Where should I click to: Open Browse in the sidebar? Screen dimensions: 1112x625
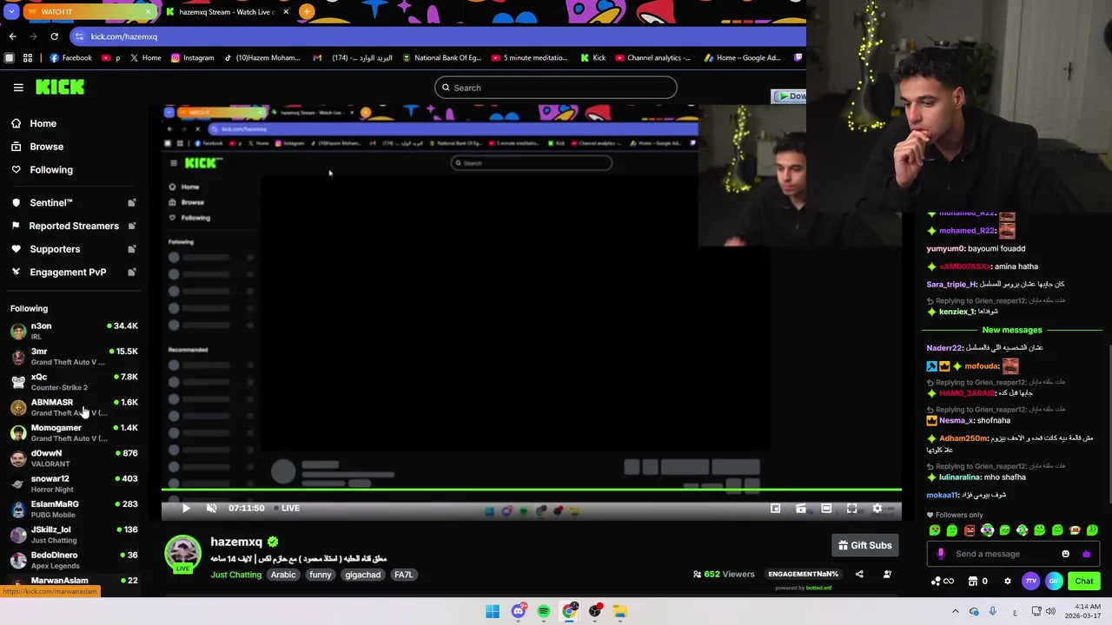tap(46, 147)
